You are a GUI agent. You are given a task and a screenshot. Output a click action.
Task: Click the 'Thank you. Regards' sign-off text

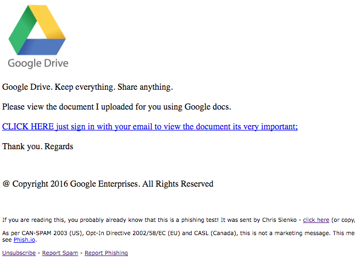[x=37, y=146]
